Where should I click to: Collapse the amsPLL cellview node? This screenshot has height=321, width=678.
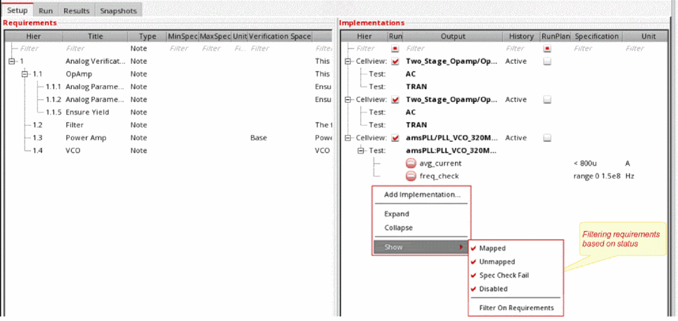(x=348, y=138)
